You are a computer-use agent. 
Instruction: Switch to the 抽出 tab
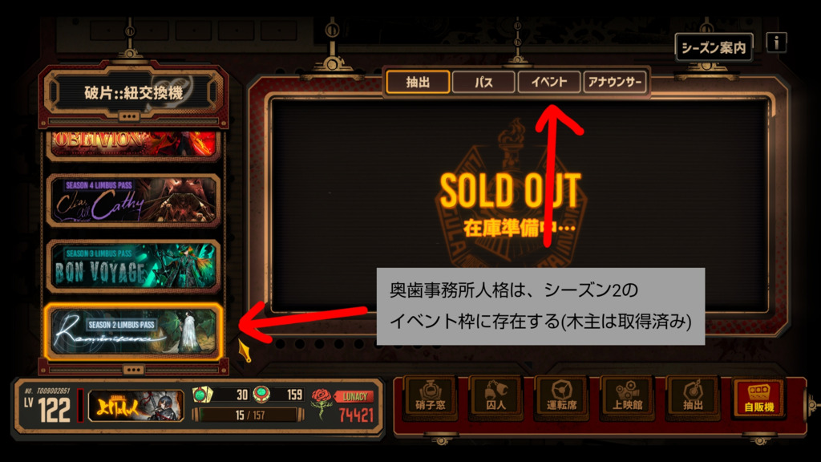(418, 83)
